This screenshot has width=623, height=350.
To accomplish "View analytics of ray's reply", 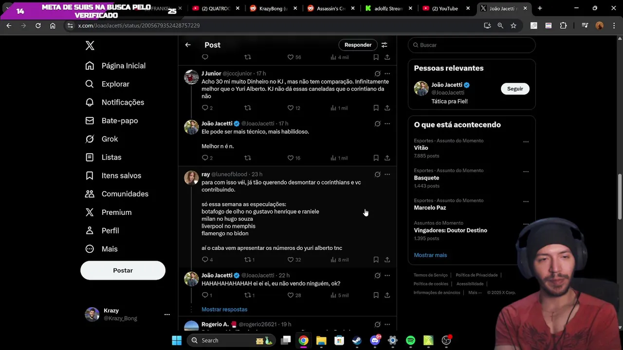I will tap(339, 260).
